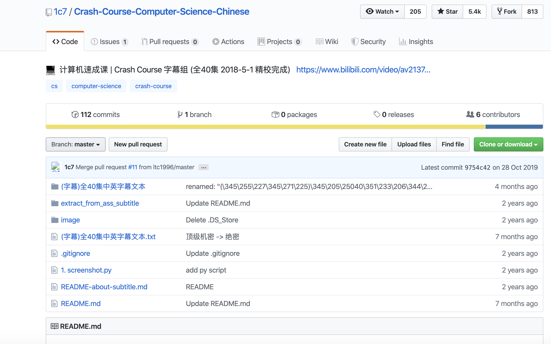This screenshot has width=551, height=344.
Task: Open the Security tab
Action: [x=368, y=42]
